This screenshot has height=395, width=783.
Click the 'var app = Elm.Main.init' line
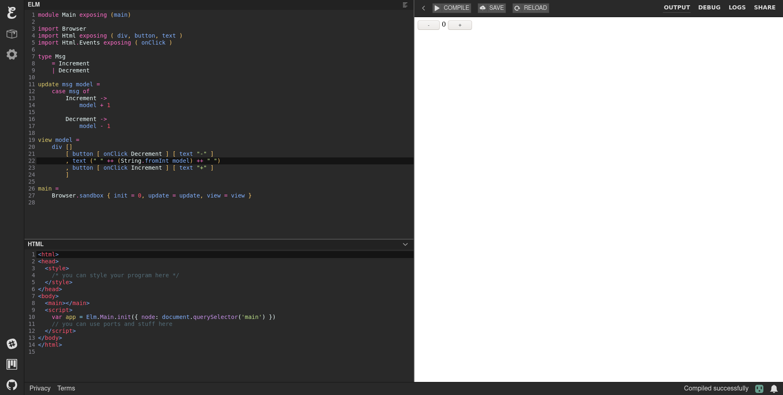tap(163, 317)
